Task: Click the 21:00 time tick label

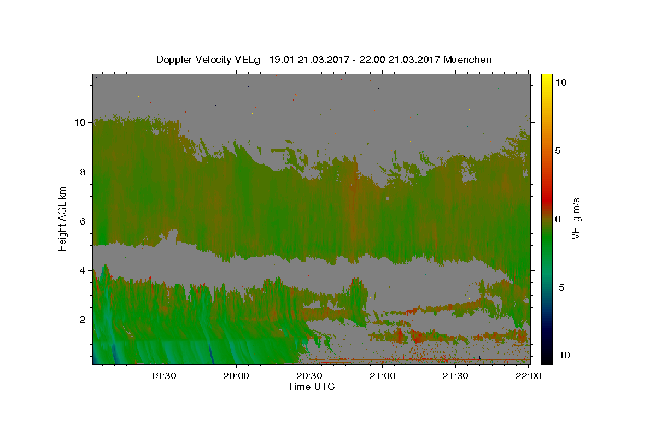Action: coord(383,376)
